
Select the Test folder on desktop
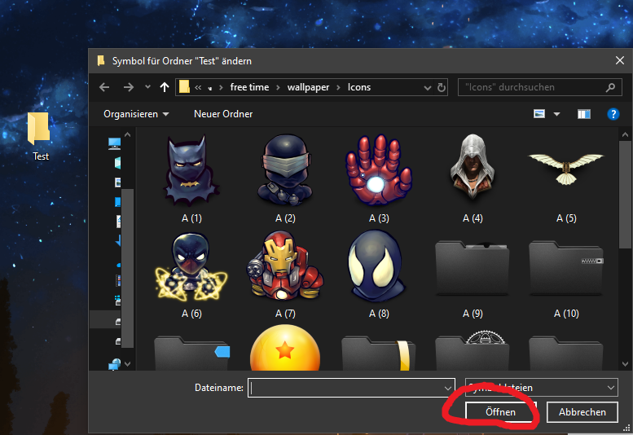tap(40, 137)
